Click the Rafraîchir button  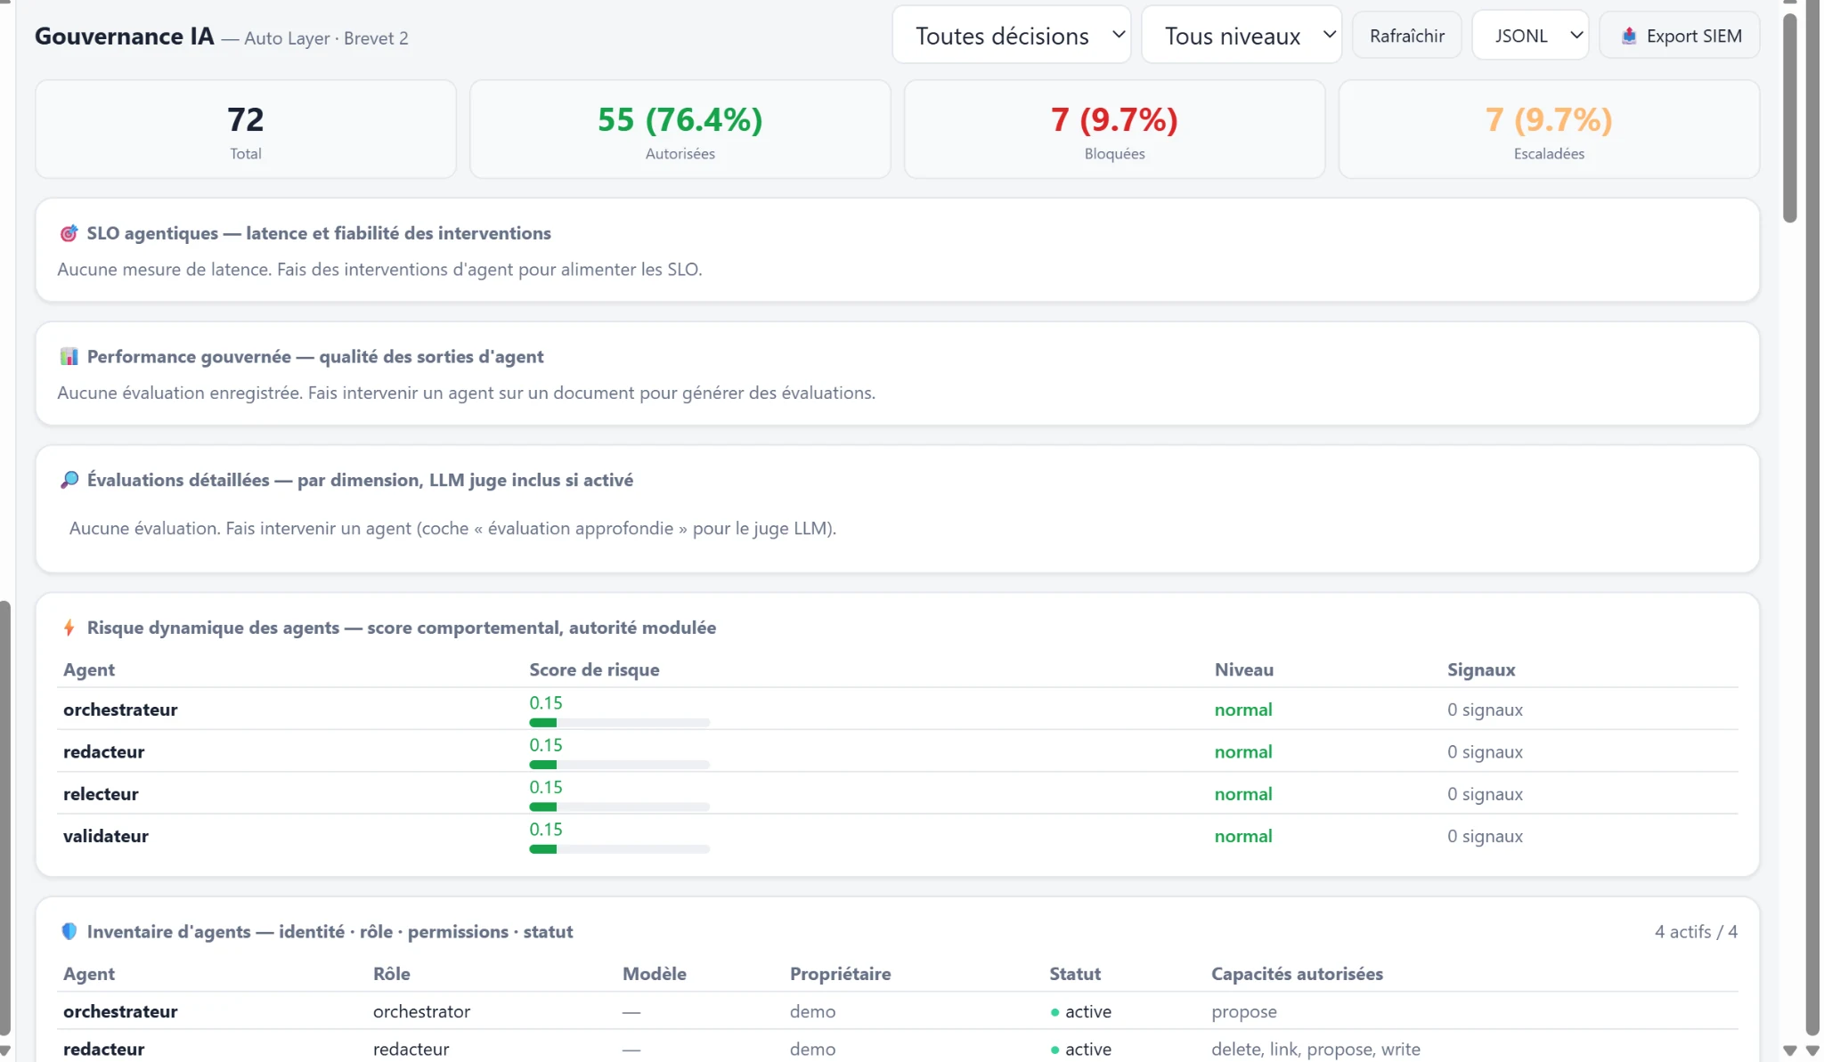(1406, 36)
